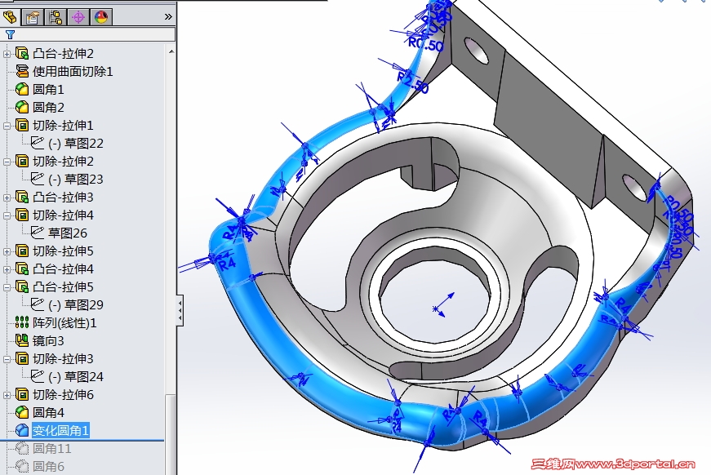Open the ConfigurationManager tab

pos(56,17)
